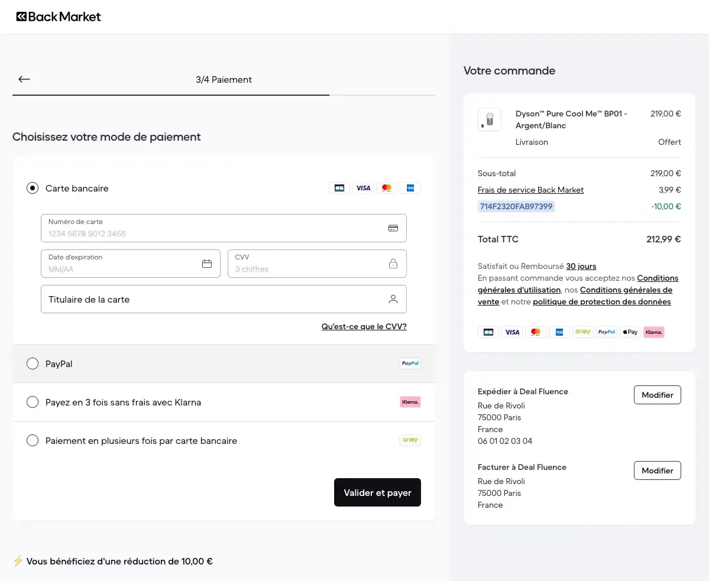This screenshot has height=581, width=709.
Task: Click the Facturer à Deal Fluence heading
Action: coord(522,467)
